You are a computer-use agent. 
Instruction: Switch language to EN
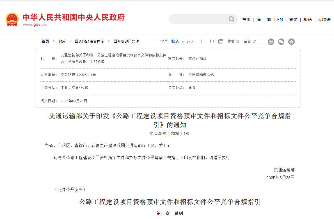pyautogui.click(x=280, y=20)
